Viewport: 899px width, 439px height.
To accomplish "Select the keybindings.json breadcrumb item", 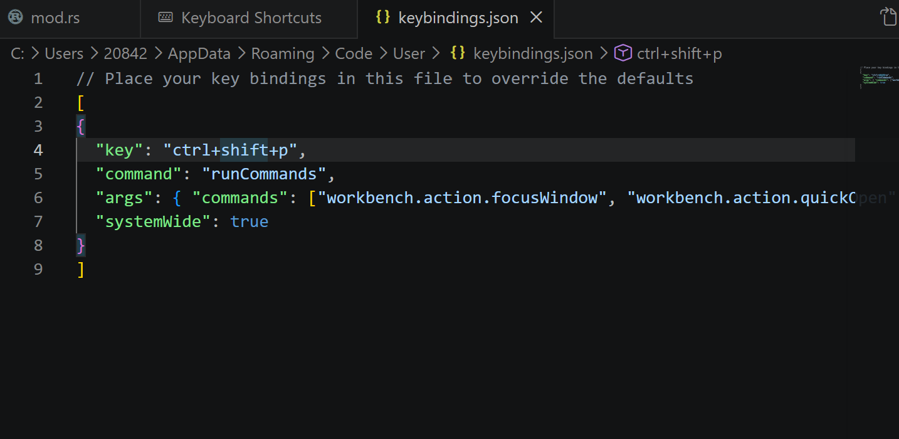I will (x=533, y=54).
